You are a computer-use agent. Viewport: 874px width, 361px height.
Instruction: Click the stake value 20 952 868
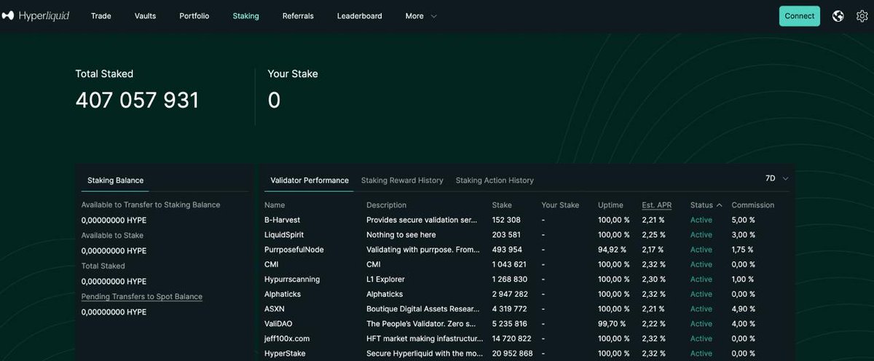[x=513, y=354]
